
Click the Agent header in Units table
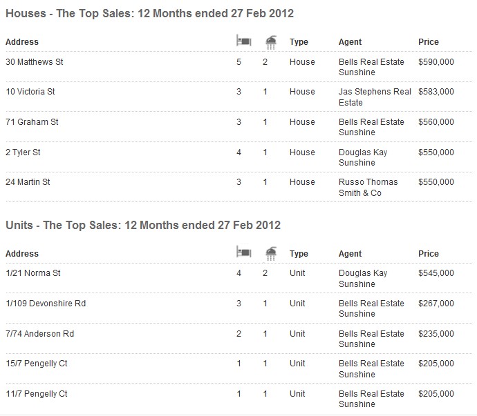tap(350, 254)
